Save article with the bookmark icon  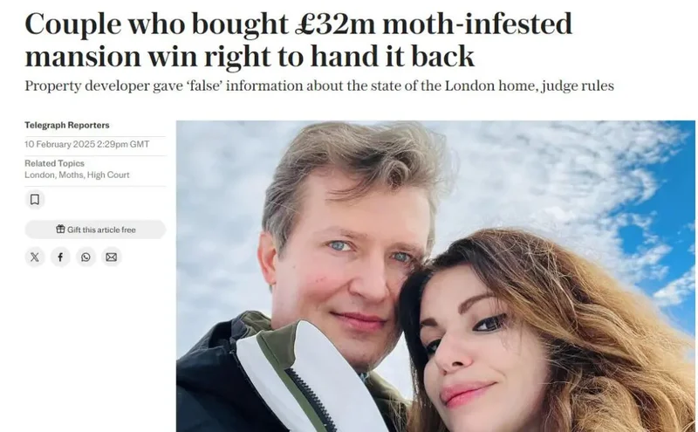point(35,199)
